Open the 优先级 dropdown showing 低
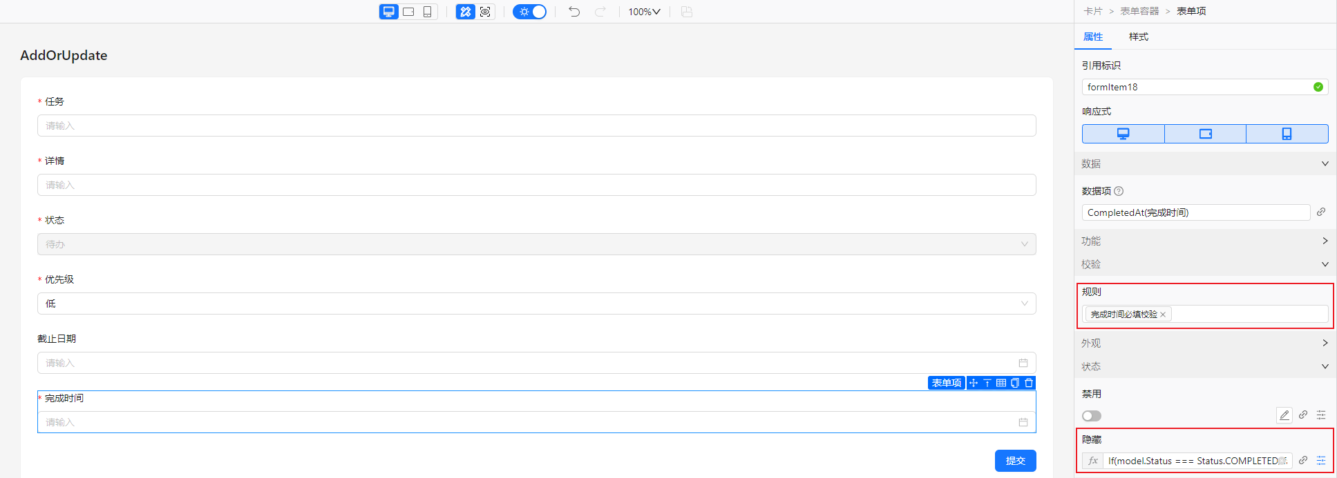The height and width of the screenshot is (478, 1337). pos(536,303)
